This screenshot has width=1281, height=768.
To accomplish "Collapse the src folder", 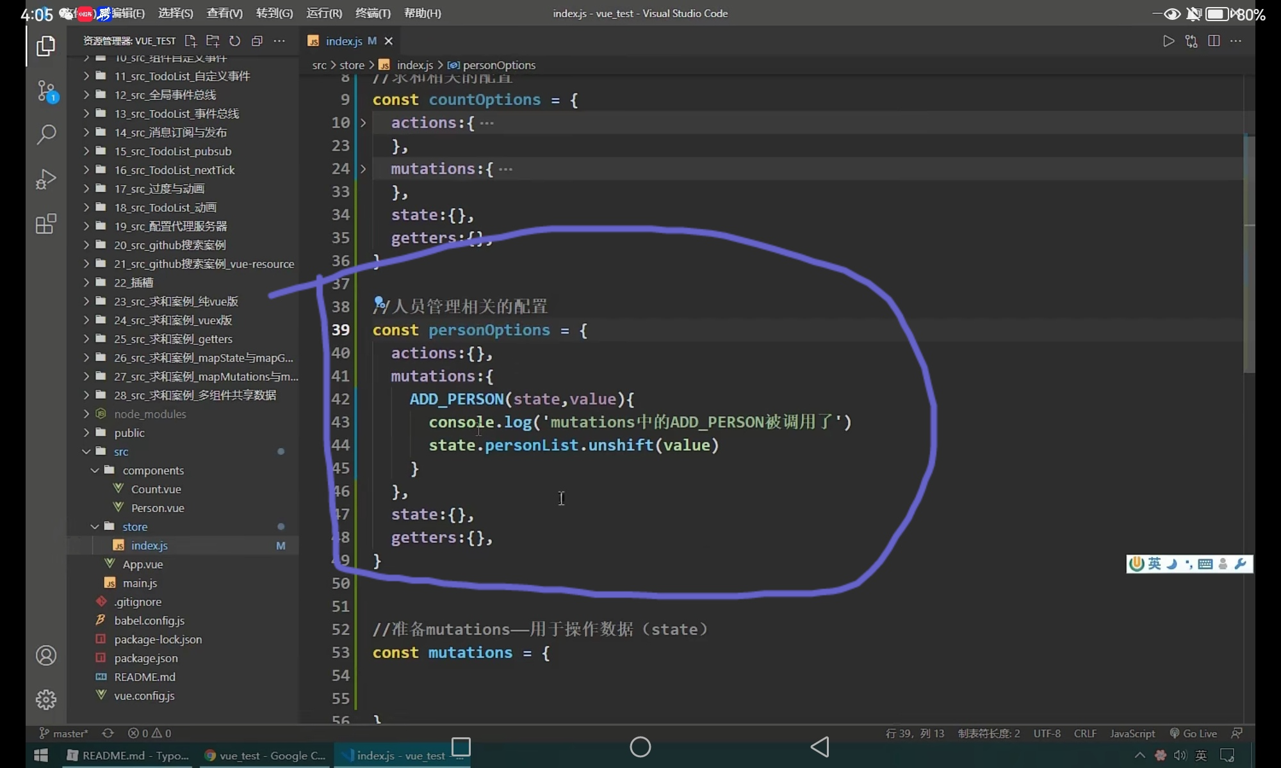I will [86, 452].
